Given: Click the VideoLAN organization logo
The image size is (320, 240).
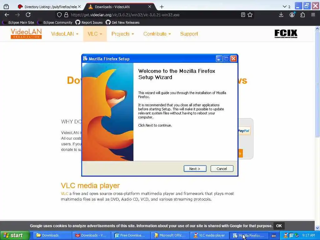Looking at the screenshot, I should pyautogui.click(x=26, y=34).
